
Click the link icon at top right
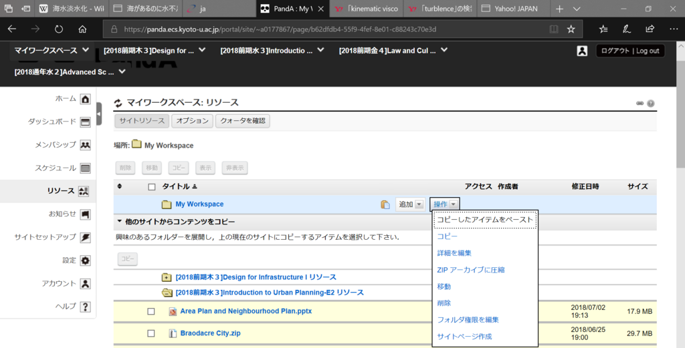click(640, 104)
